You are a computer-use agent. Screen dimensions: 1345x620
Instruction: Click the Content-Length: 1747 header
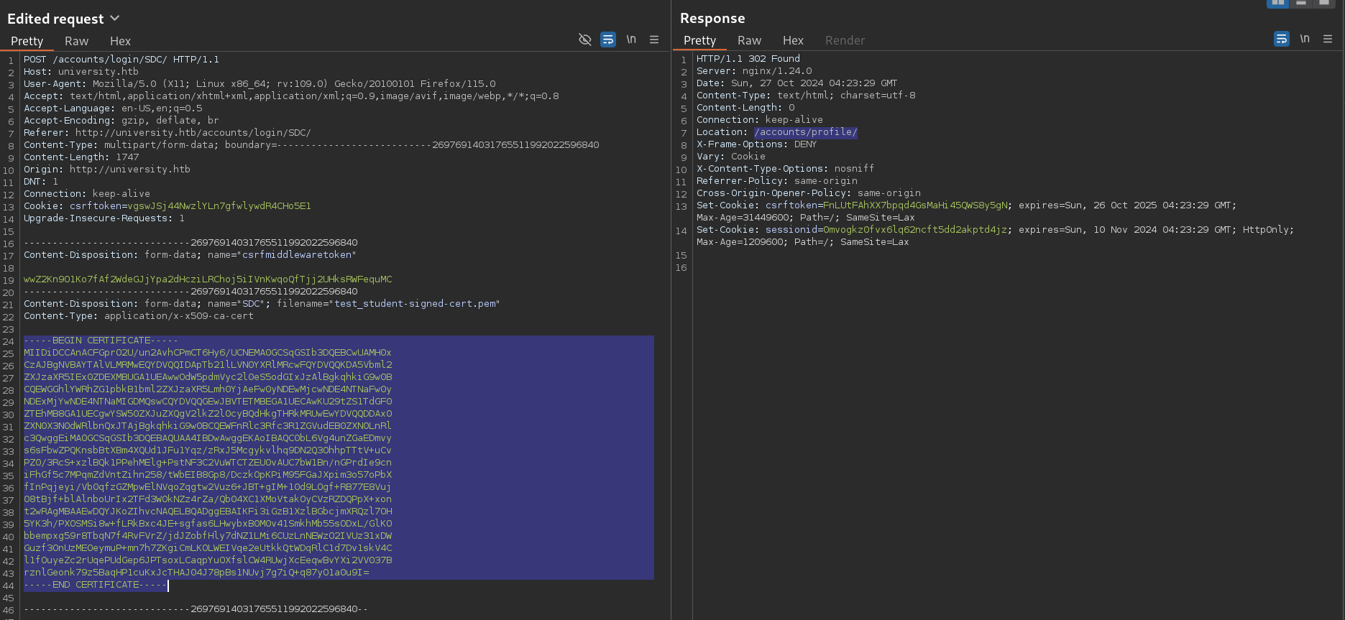(x=81, y=157)
